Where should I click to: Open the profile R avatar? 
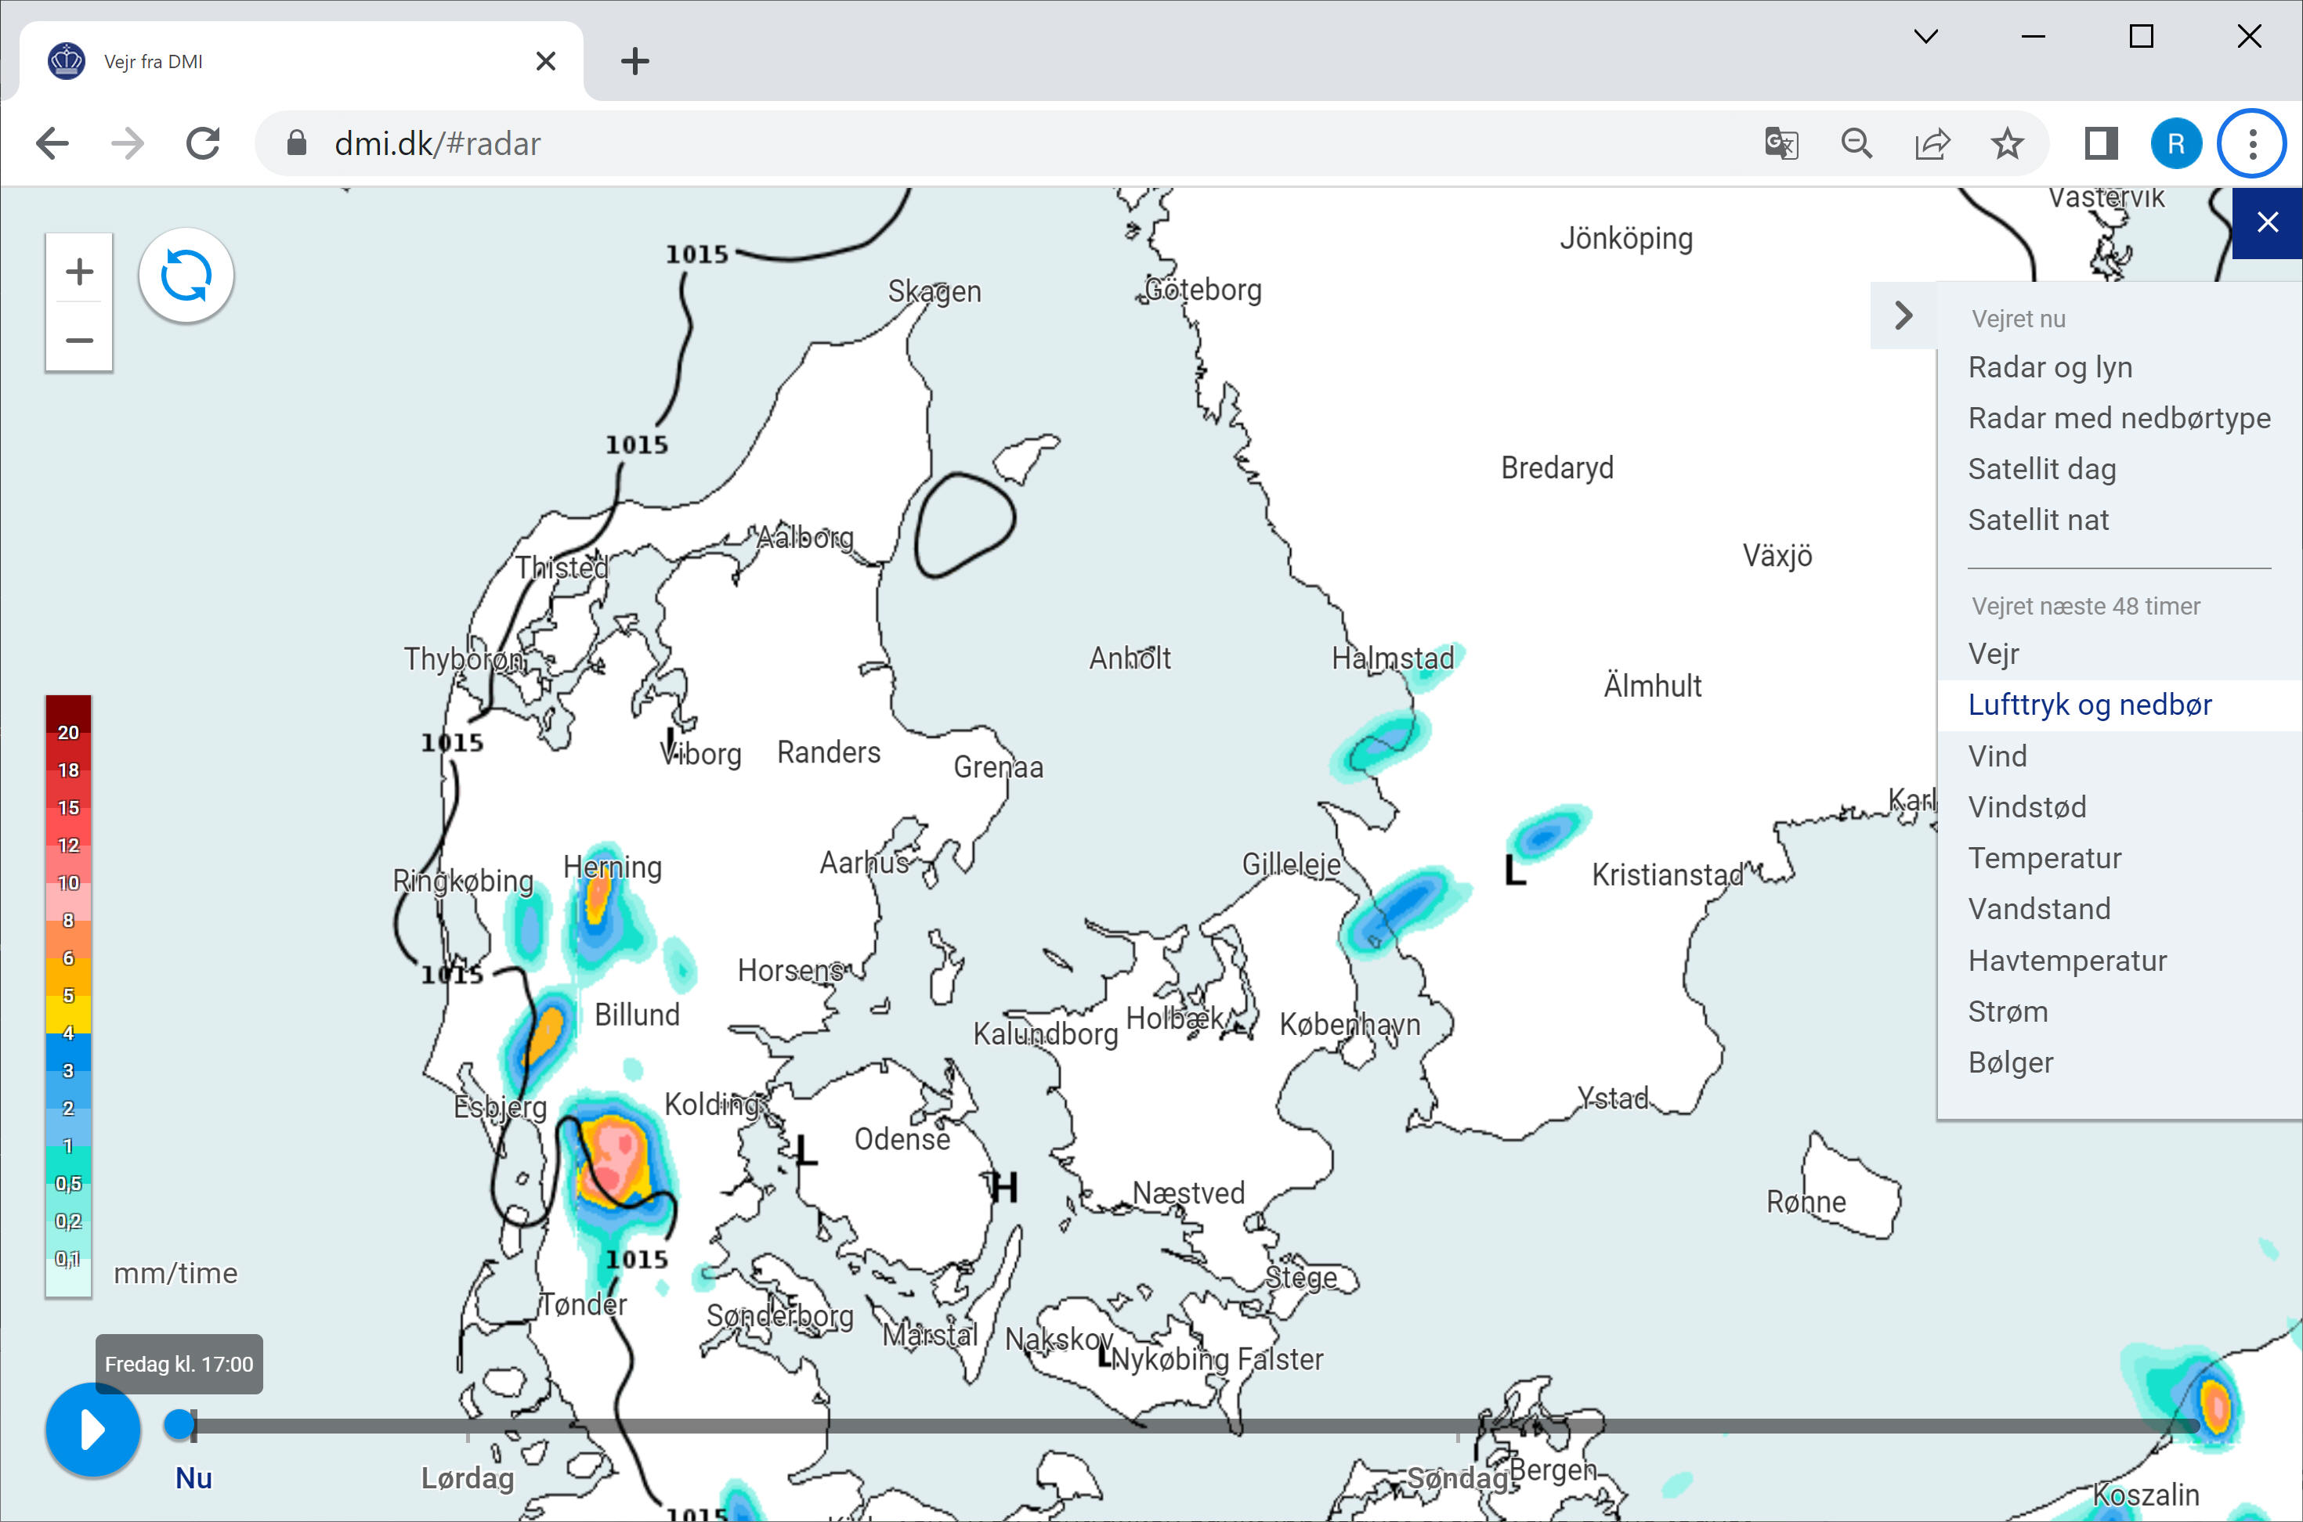(x=2176, y=143)
